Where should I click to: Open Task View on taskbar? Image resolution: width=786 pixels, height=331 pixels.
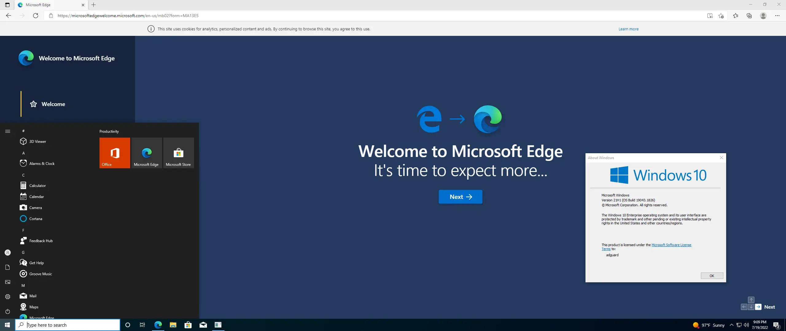point(142,325)
